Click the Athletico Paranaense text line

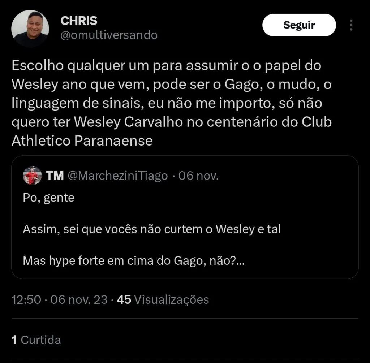[x=82, y=141]
